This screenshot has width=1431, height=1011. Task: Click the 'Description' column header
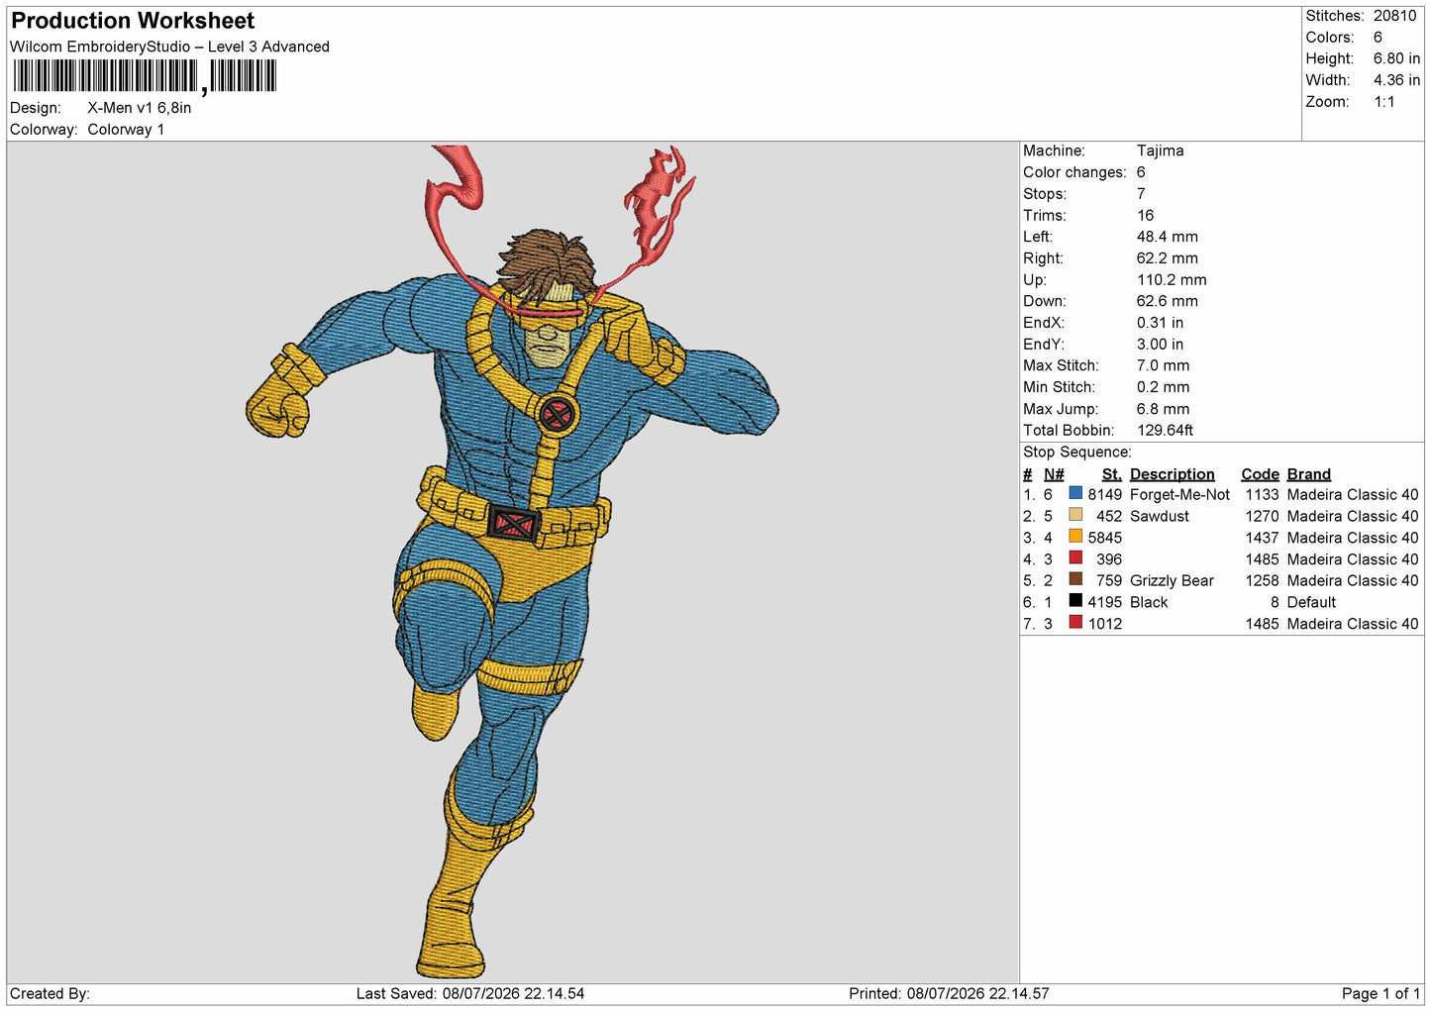click(1172, 474)
